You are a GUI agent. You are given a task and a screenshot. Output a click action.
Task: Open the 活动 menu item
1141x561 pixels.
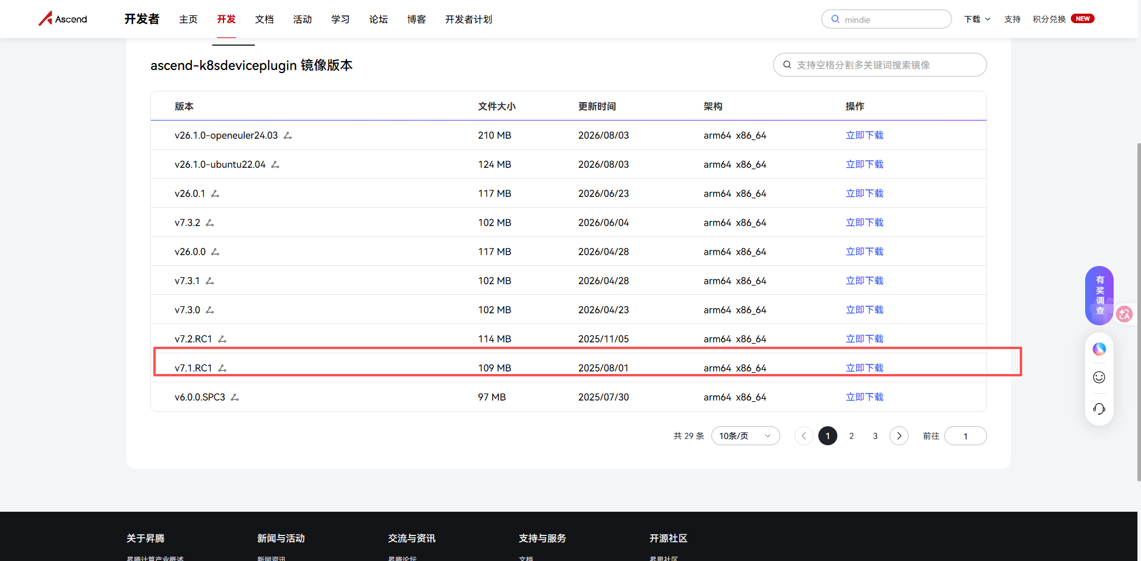point(302,19)
